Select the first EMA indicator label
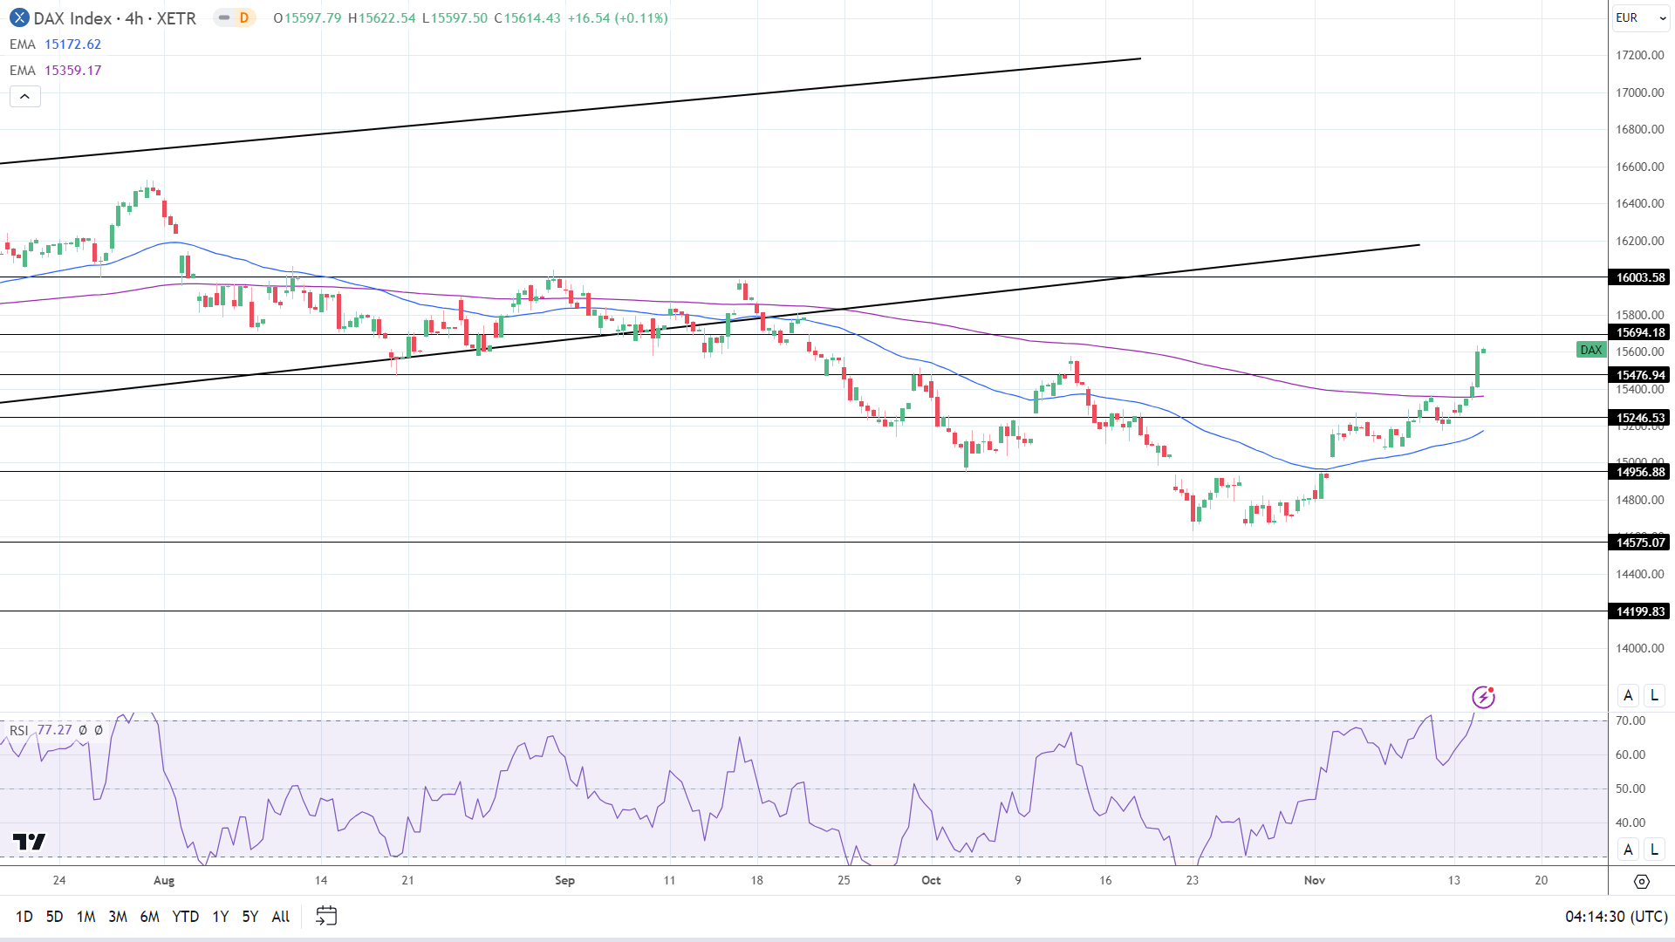1675x942 pixels. tap(23, 44)
